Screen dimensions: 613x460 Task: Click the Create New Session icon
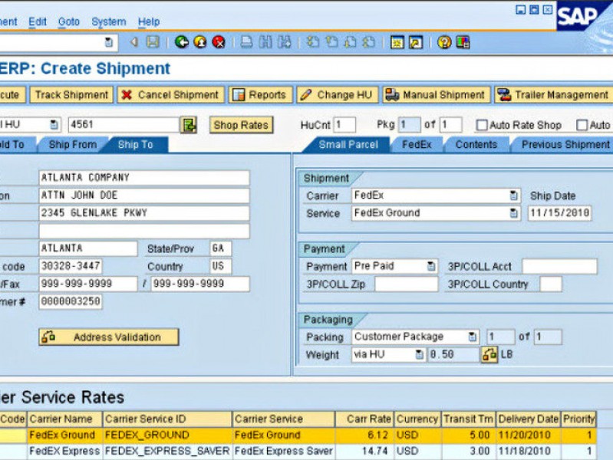397,42
